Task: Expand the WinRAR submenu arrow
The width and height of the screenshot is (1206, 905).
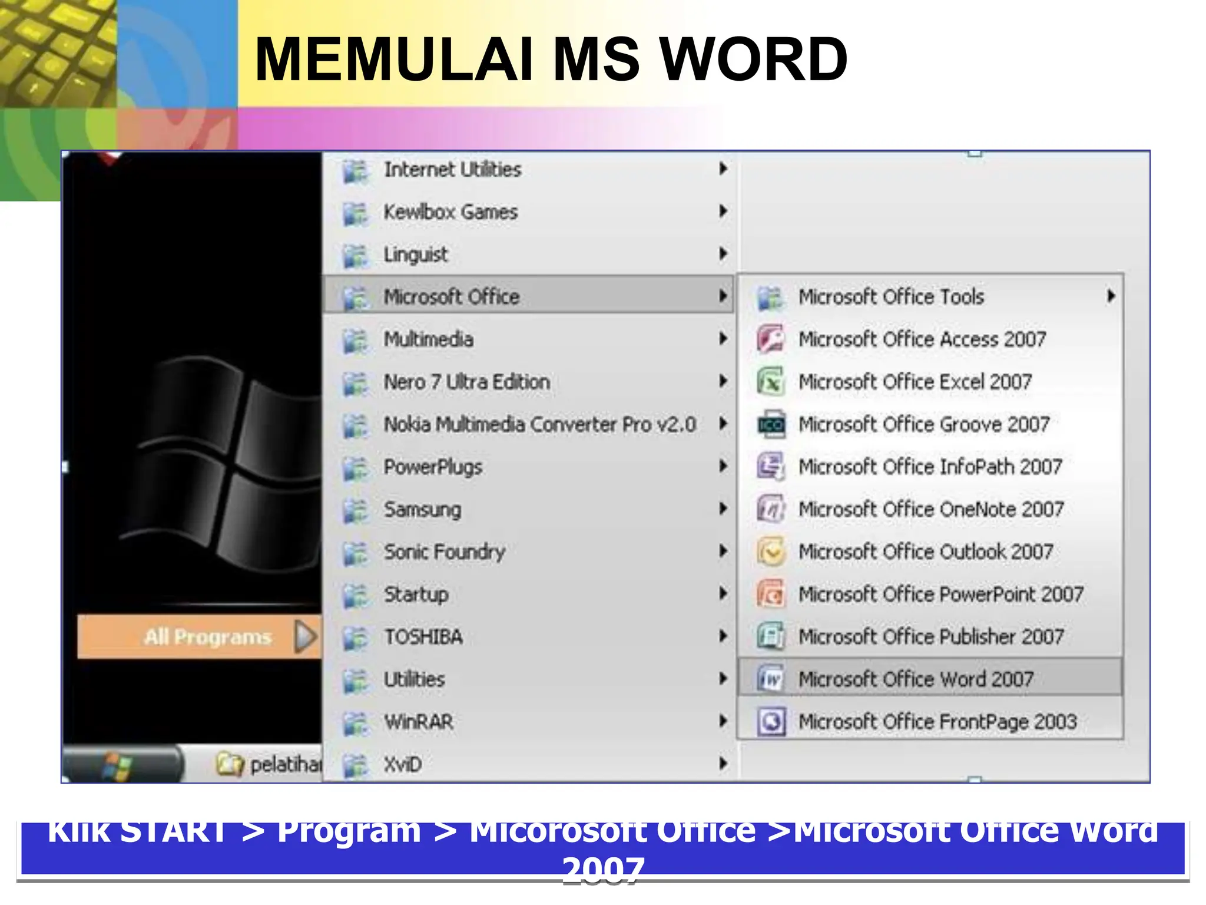Action: click(723, 721)
